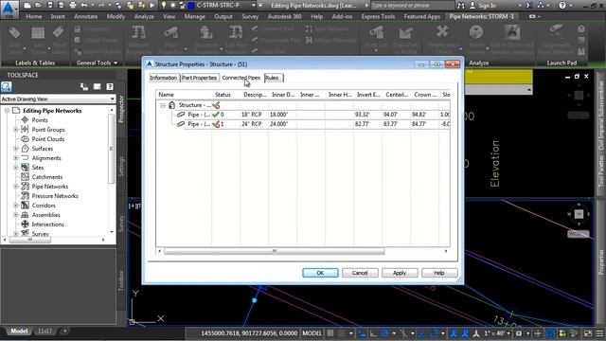Click the Autodesk Exchange X icon

529,6
